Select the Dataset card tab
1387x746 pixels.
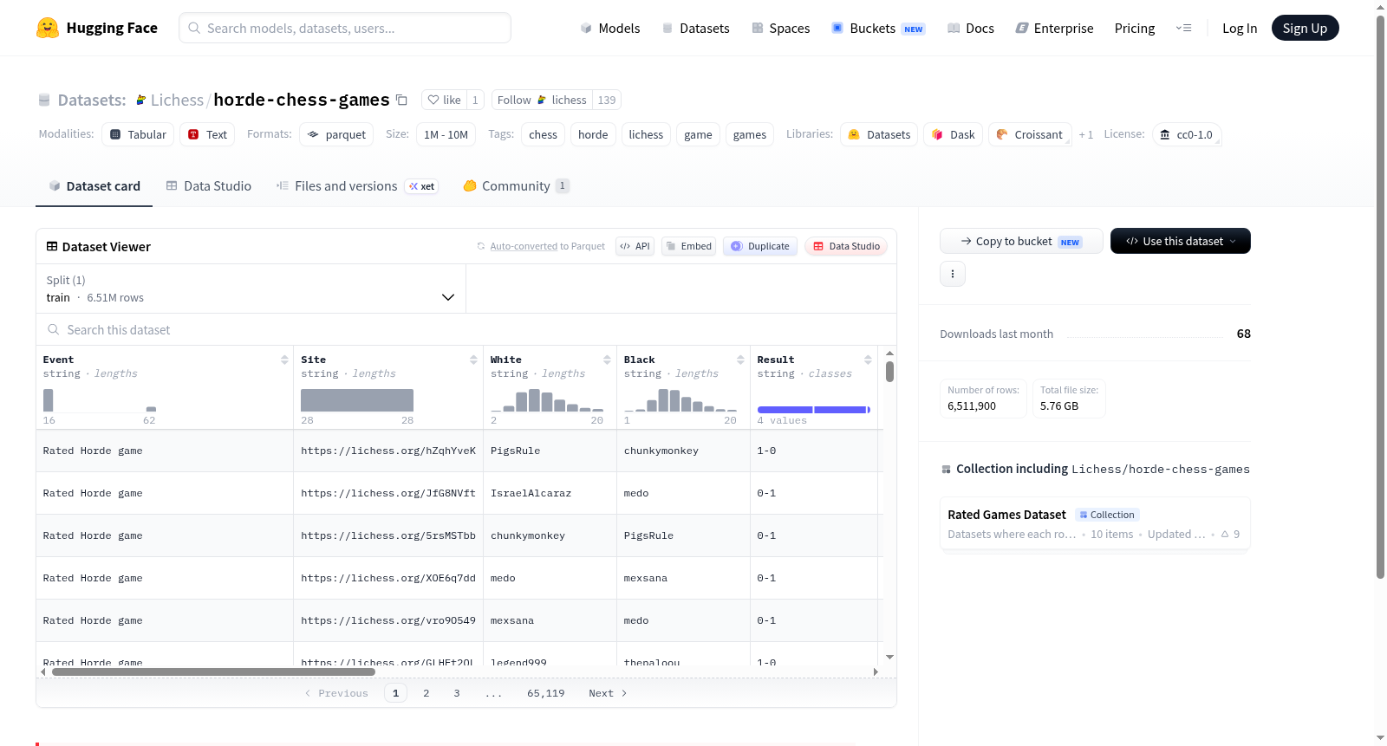[94, 186]
